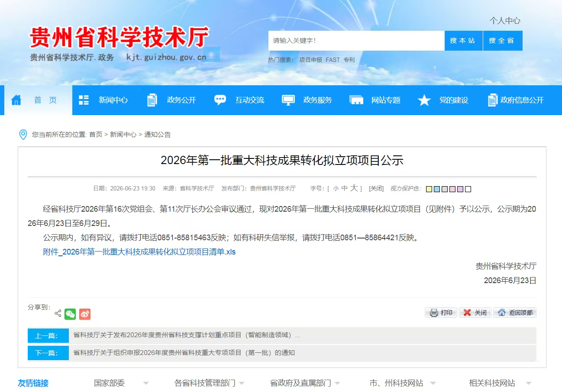Click the 政府信息公开 document icon
Viewport: 562px width, 390px height.
pyautogui.click(x=493, y=100)
